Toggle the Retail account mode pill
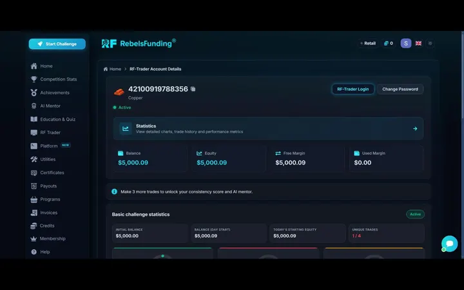This screenshot has width=464, height=290. (x=368, y=43)
